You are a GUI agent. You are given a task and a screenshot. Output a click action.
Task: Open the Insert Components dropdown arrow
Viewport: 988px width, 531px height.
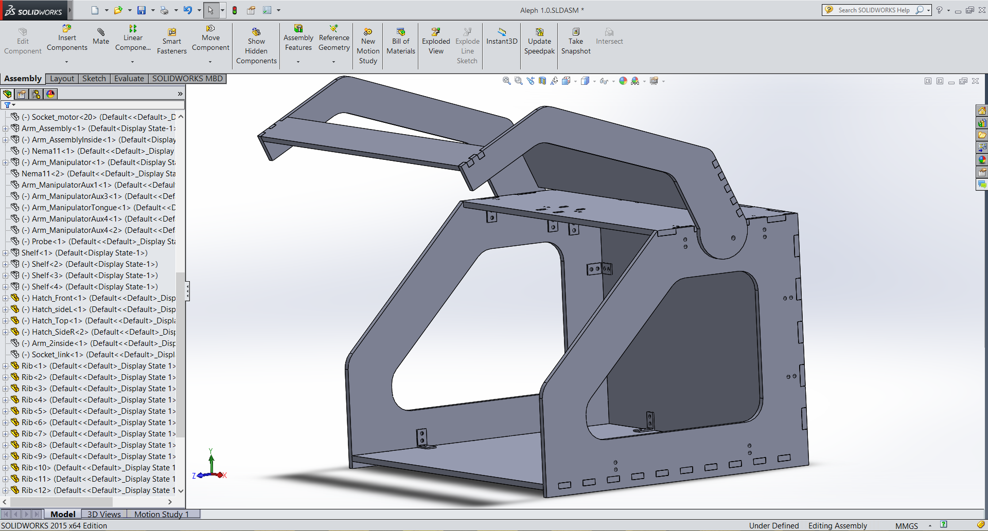coord(67,62)
